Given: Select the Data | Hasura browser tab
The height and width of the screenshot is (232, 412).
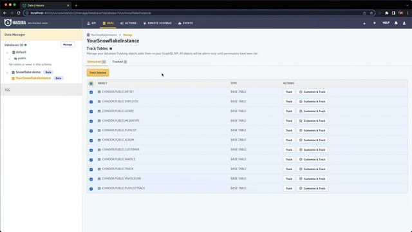Looking at the screenshot, I should coord(46,5).
